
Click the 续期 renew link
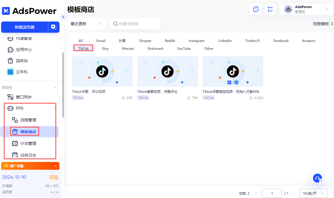click(x=54, y=177)
